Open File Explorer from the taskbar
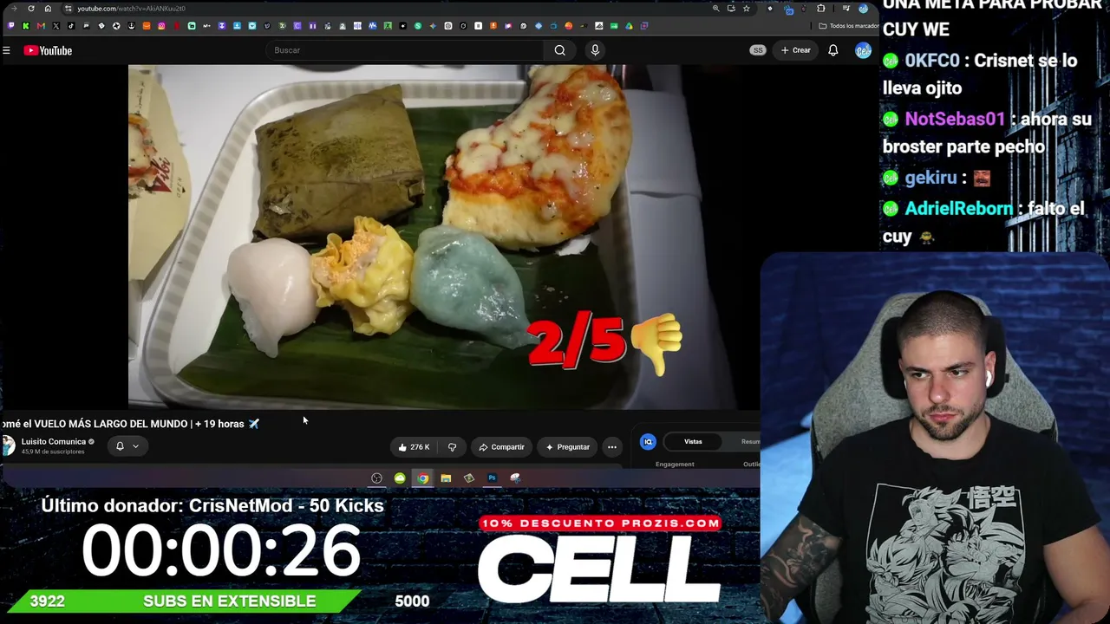The height and width of the screenshot is (624, 1110). [x=446, y=478]
